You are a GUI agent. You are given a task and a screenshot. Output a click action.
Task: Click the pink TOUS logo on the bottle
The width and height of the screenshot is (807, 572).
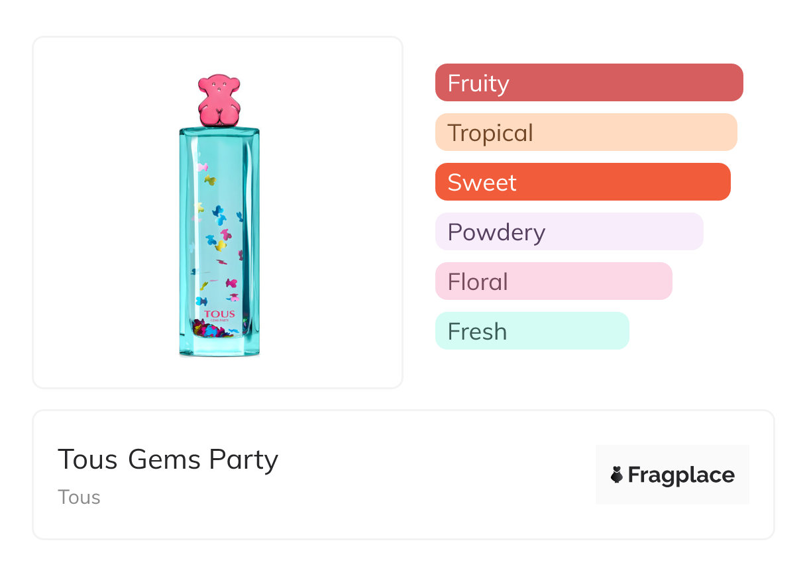219,314
